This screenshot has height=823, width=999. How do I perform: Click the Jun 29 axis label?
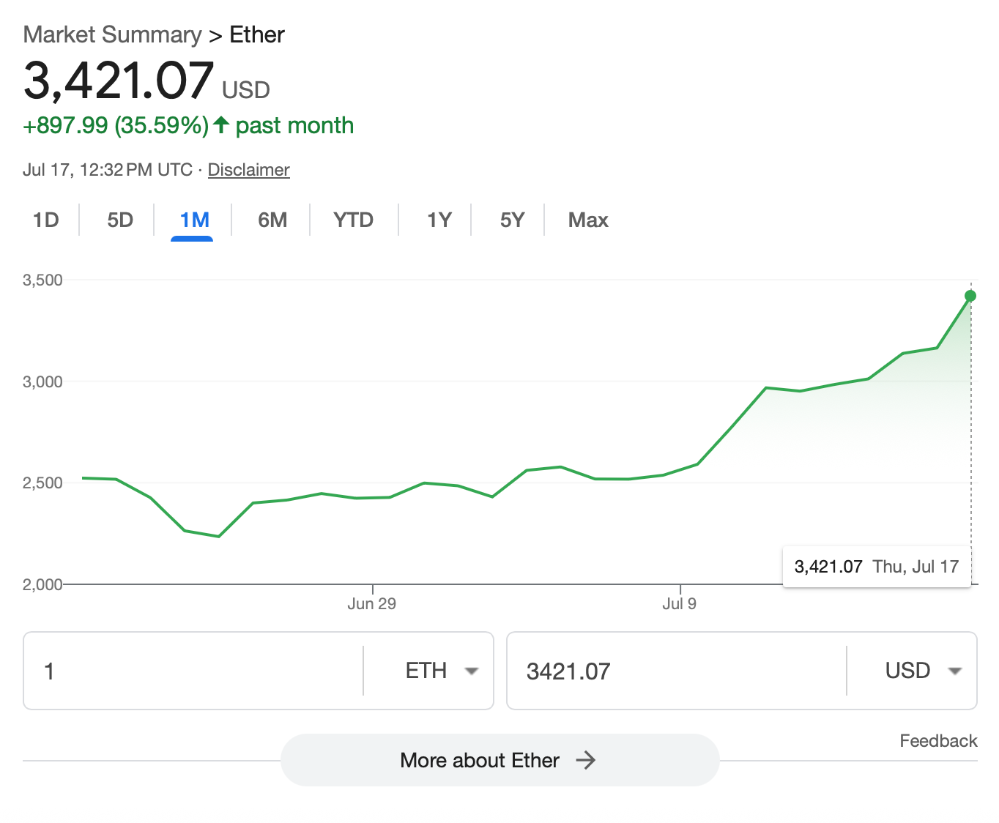click(372, 604)
